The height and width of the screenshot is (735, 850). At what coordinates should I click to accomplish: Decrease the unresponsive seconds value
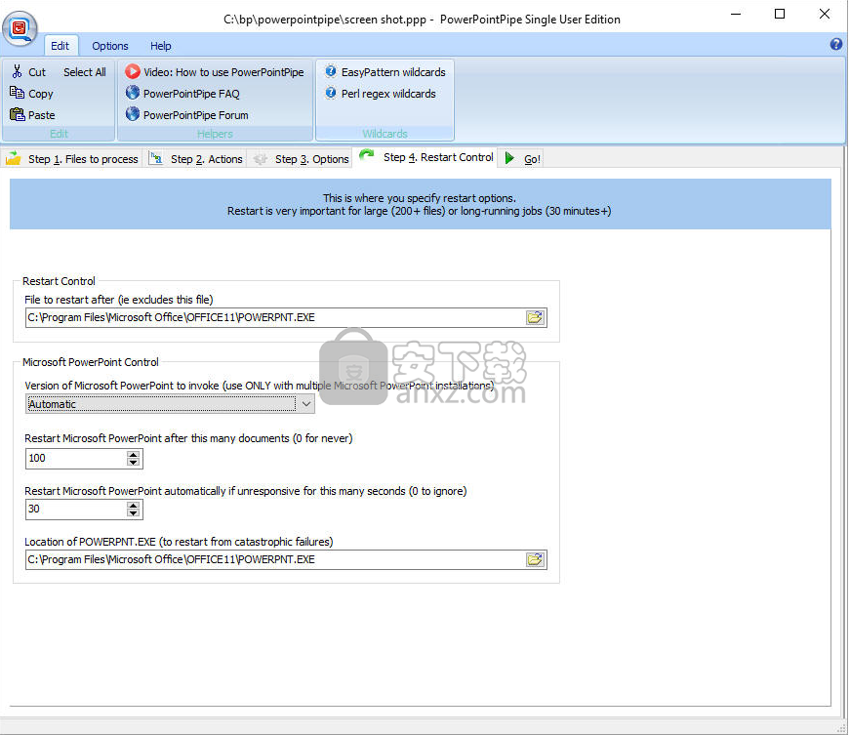[134, 512]
